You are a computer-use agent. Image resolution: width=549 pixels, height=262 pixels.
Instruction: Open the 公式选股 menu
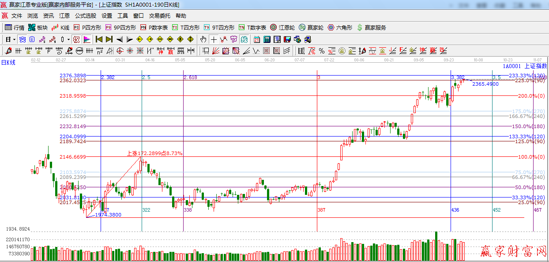85,16
